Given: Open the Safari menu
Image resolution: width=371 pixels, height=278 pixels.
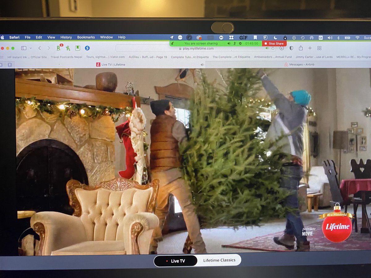Looking at the screenshot, I should click(14, 37).
